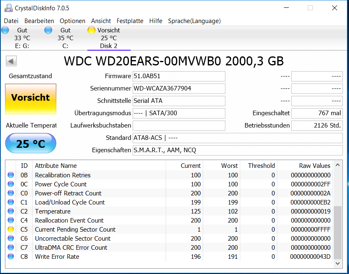Click the status orb for Power Cycle Count
The height and width of the screenshot is (274, 349).
point(11,184)
